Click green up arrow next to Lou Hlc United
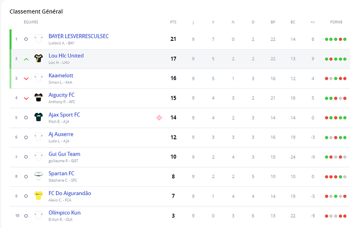The width and height of the screenshot is (352, 228). coord(26,59)
